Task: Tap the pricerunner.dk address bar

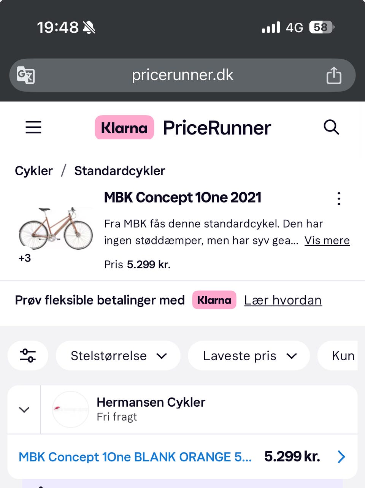Action: point(182,75)
